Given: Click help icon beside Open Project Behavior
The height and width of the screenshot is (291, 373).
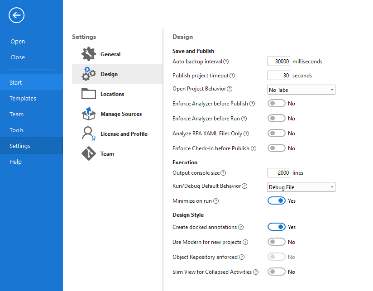Looking at the screenshot, I should (230, 89).
